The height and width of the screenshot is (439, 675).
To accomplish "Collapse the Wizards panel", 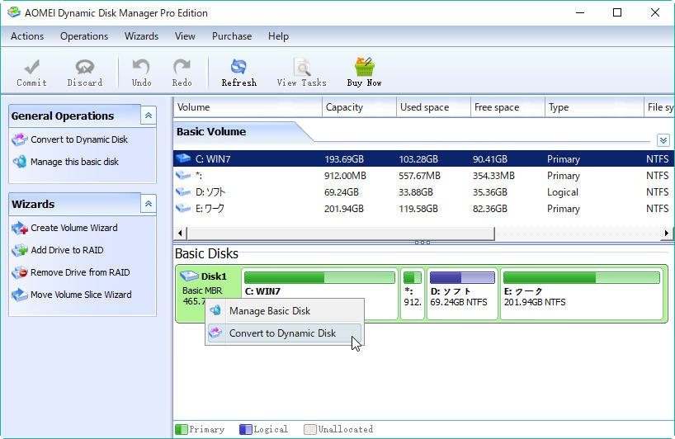I will click(148, 204).
